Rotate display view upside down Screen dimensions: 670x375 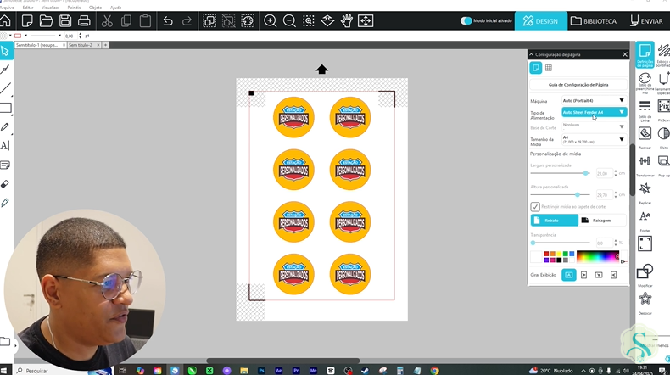pyautogui.click(x=599, y=275)
